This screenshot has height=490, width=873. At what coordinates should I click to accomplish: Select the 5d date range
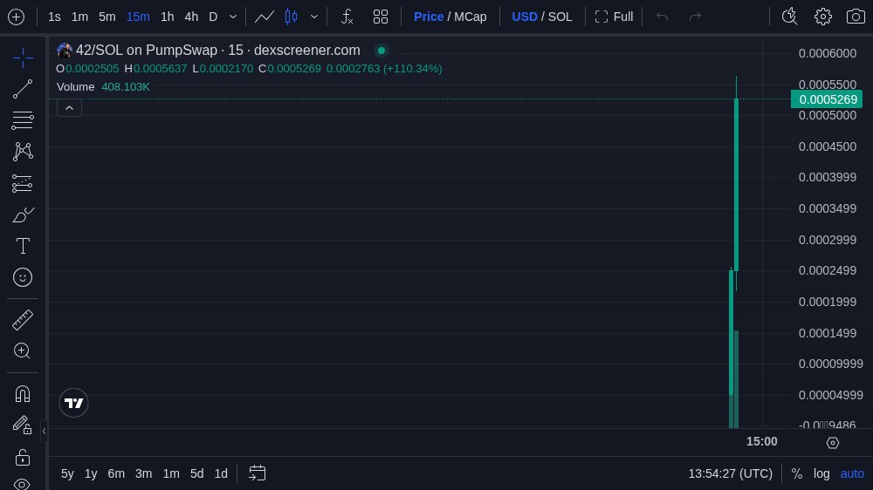(197, 473)
